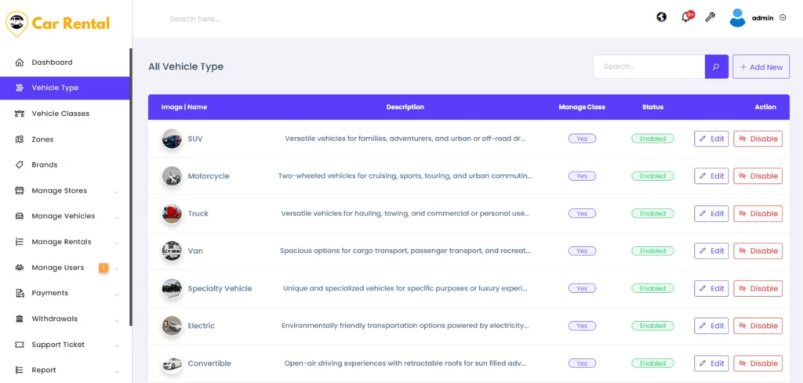Open the admin user avatar
The height and width of the screenshot is (383, 803).
pos(737,18)
